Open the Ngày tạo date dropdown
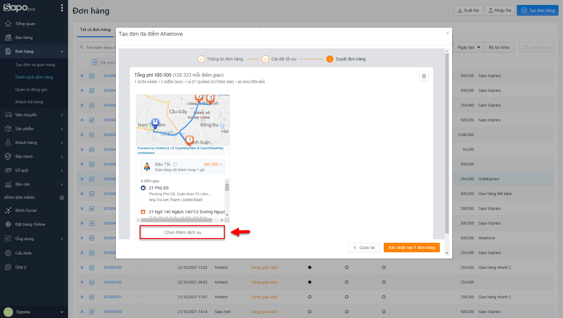Viewport: 563px width, 318px height. 469,47
